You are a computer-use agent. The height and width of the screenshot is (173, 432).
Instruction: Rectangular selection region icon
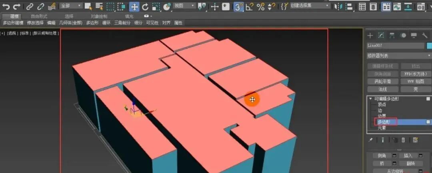[110, 7]
